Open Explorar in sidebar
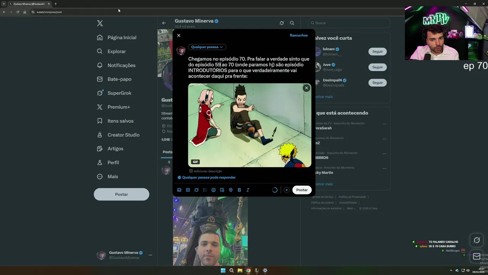 [111, 51]
